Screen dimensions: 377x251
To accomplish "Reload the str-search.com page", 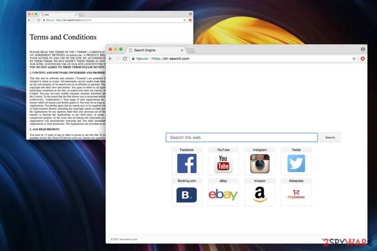I will point(125,59).
